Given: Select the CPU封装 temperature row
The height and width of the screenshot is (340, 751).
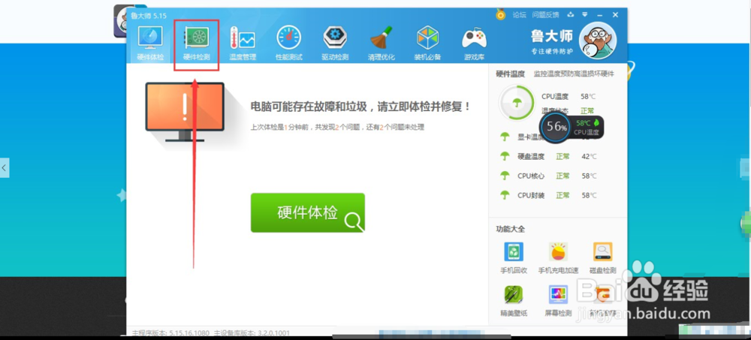Looking at the screenshot, I should pos(548,195).
